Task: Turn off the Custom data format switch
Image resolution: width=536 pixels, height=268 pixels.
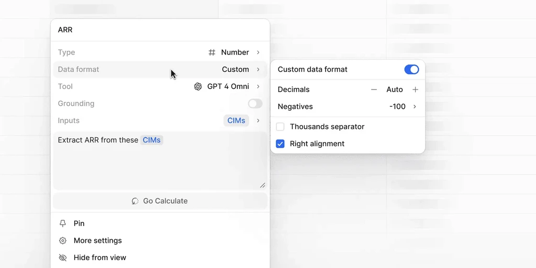Action: 411,70
